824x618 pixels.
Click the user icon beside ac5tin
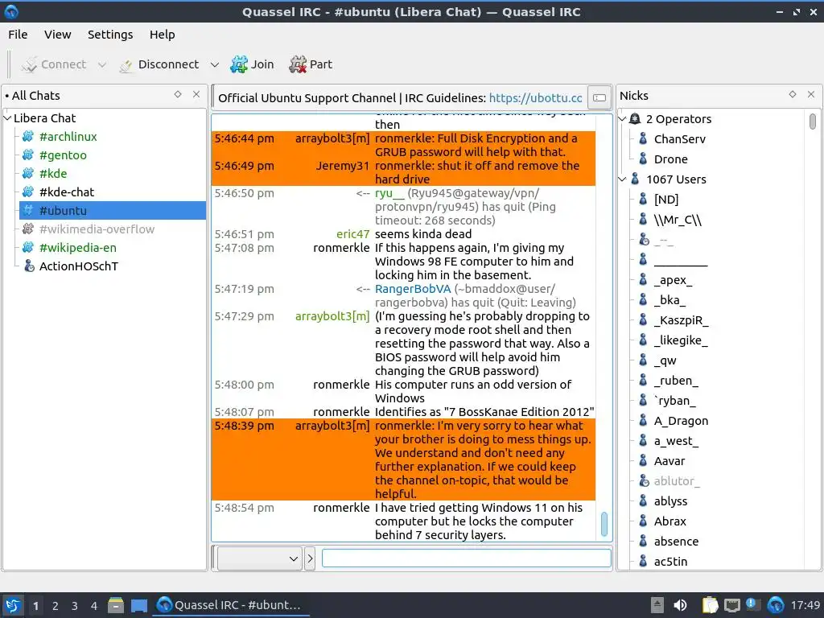(643, 562)
